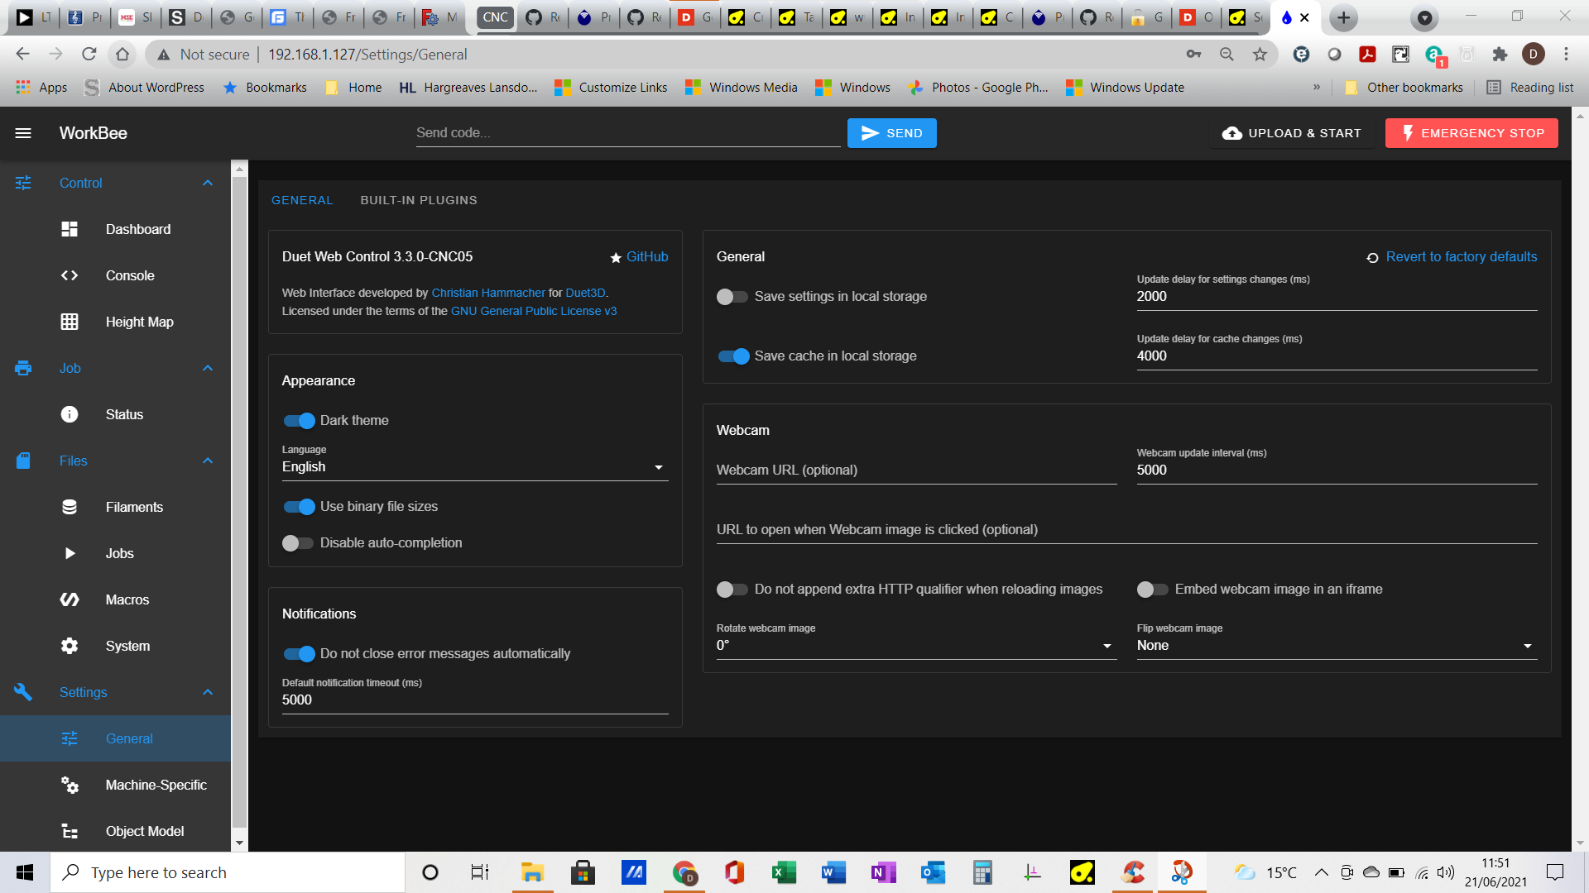Click the Dashboard icon in sidebar
Screen dimensions: 1589x893
coord(70,228)
